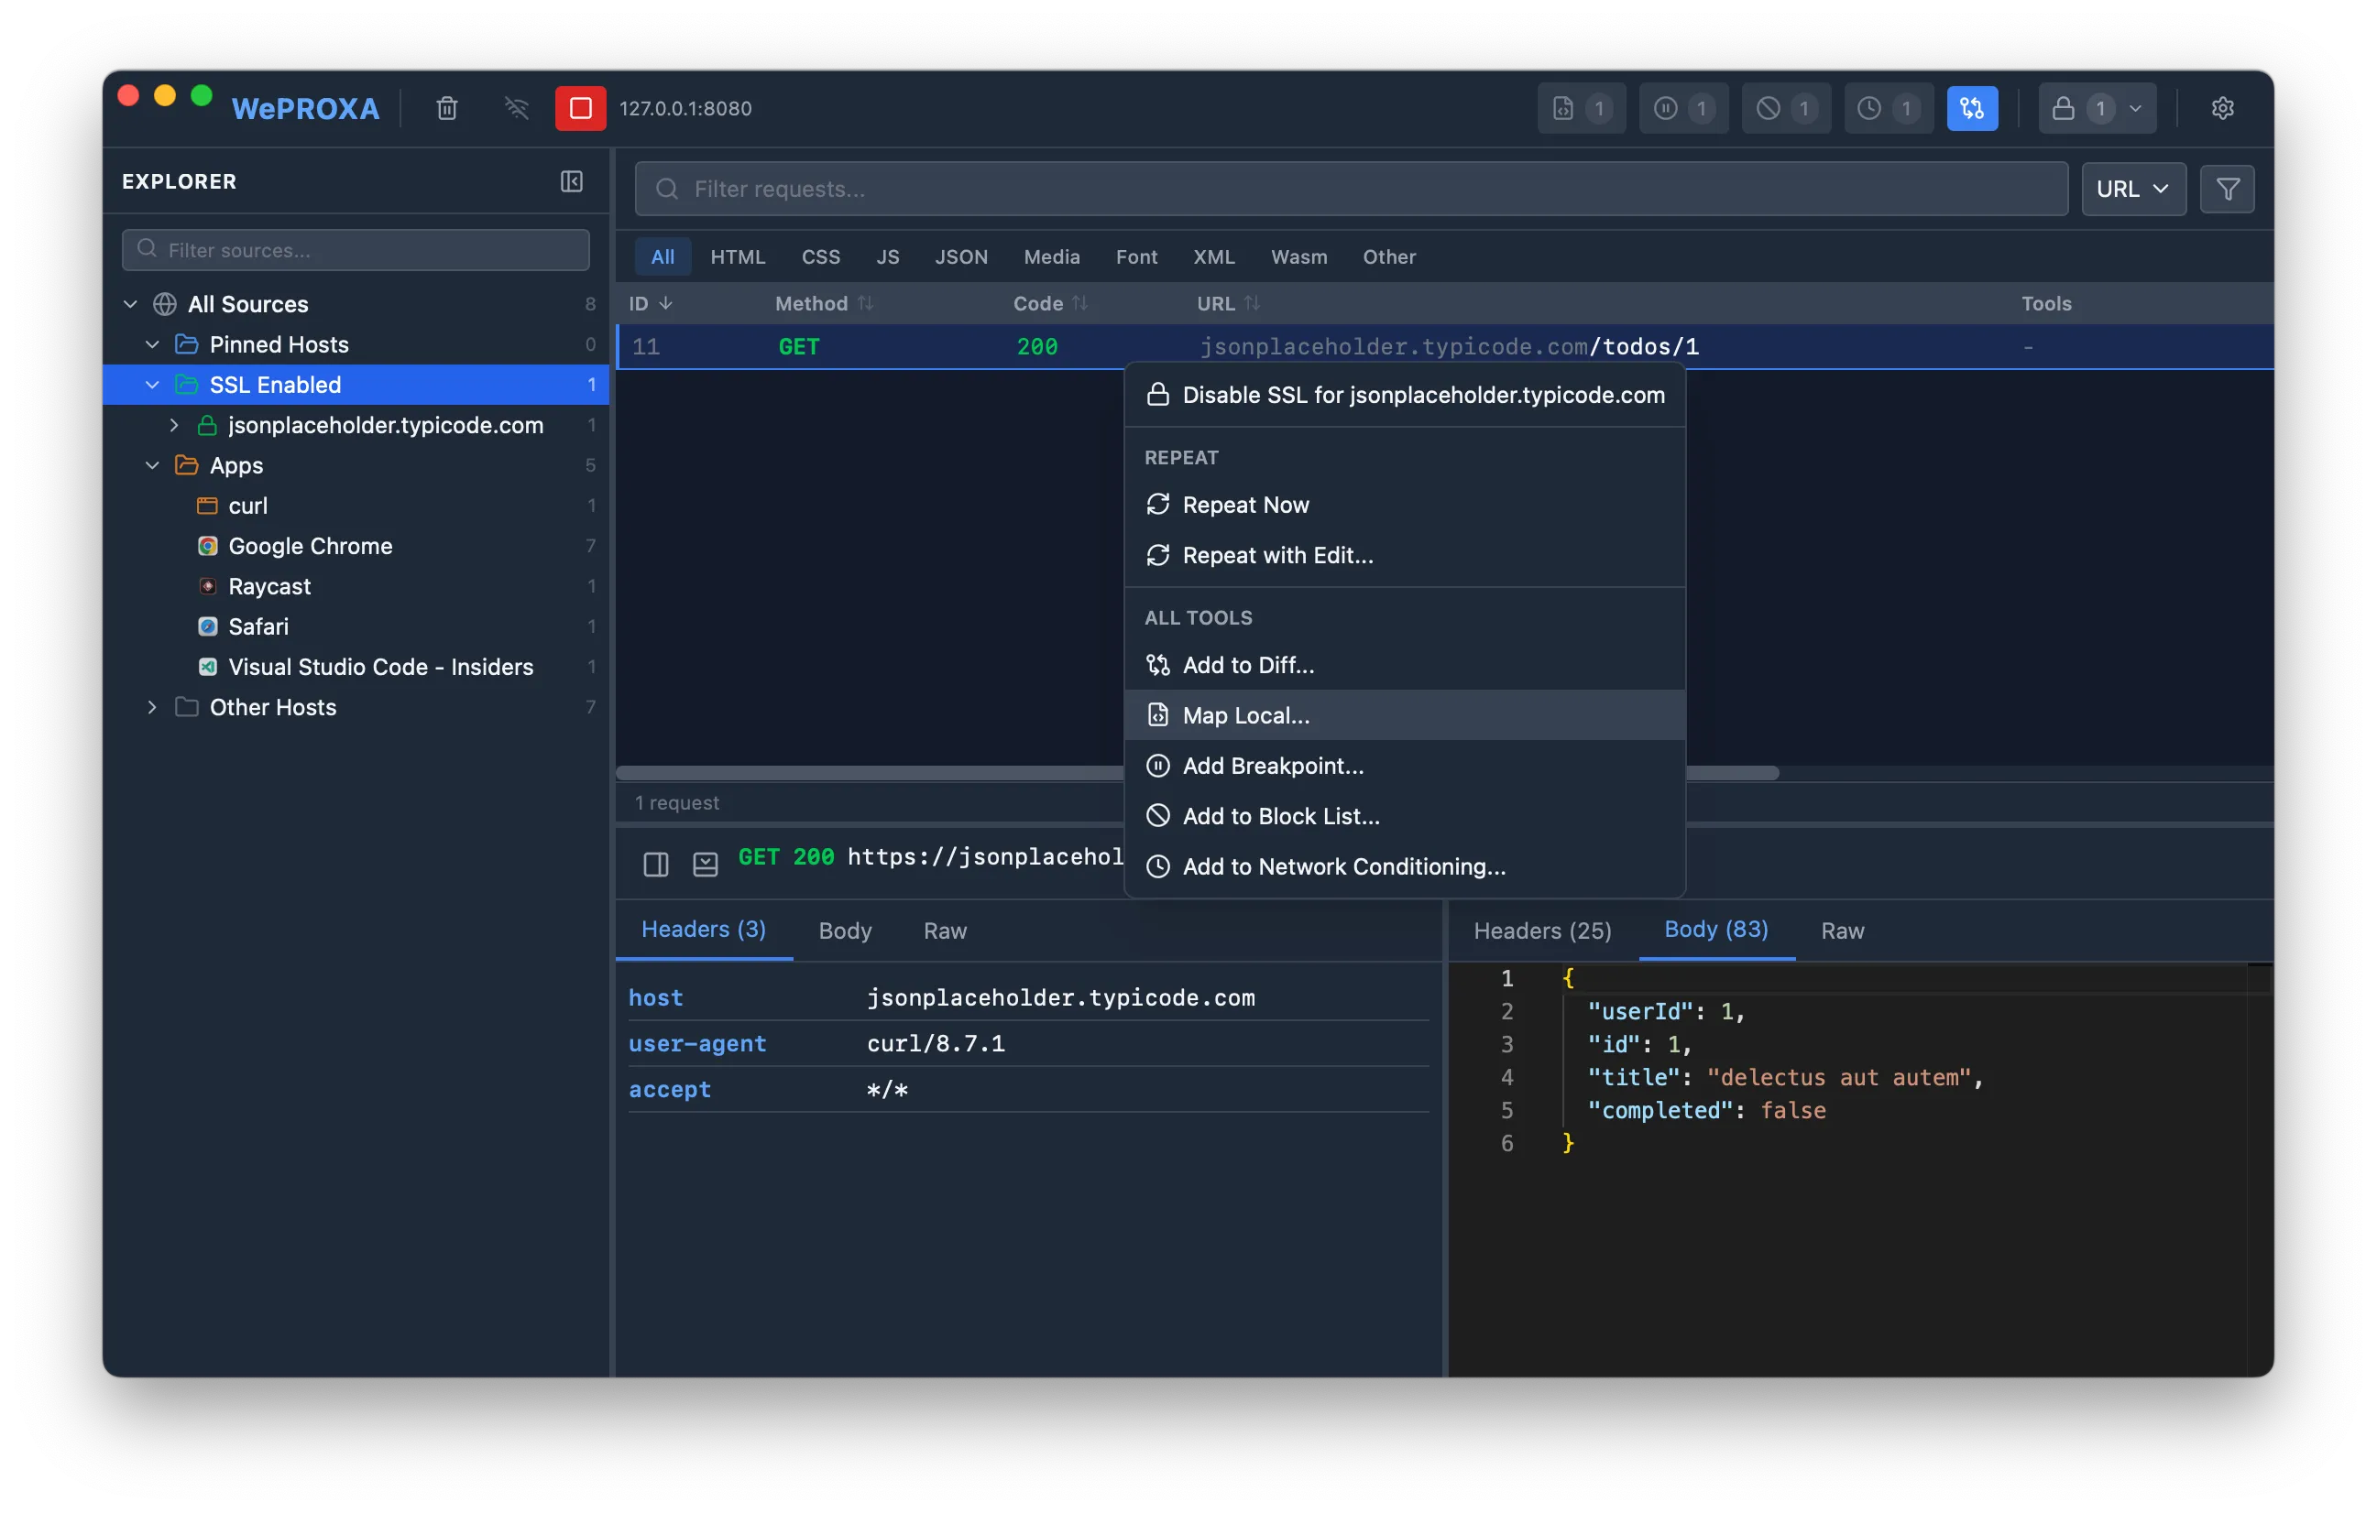Open the URL filter type dropdown
Image resolution: width=2377 pixels, height=1513 pixels.
point(2132,190)
